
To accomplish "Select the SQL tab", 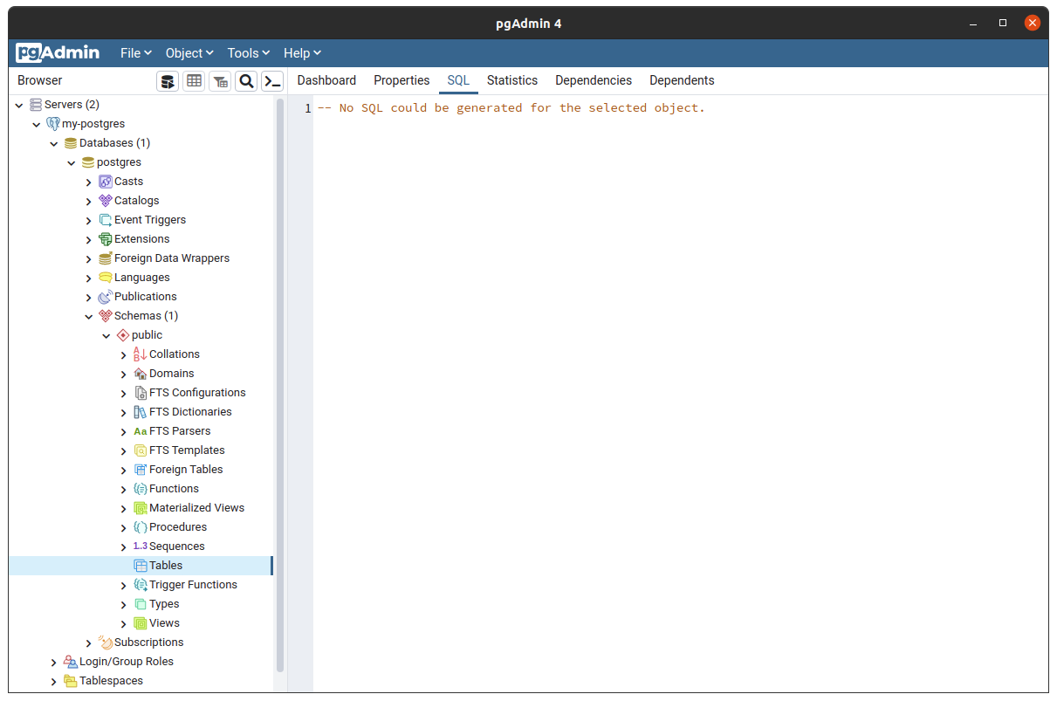I will point(458,80).
